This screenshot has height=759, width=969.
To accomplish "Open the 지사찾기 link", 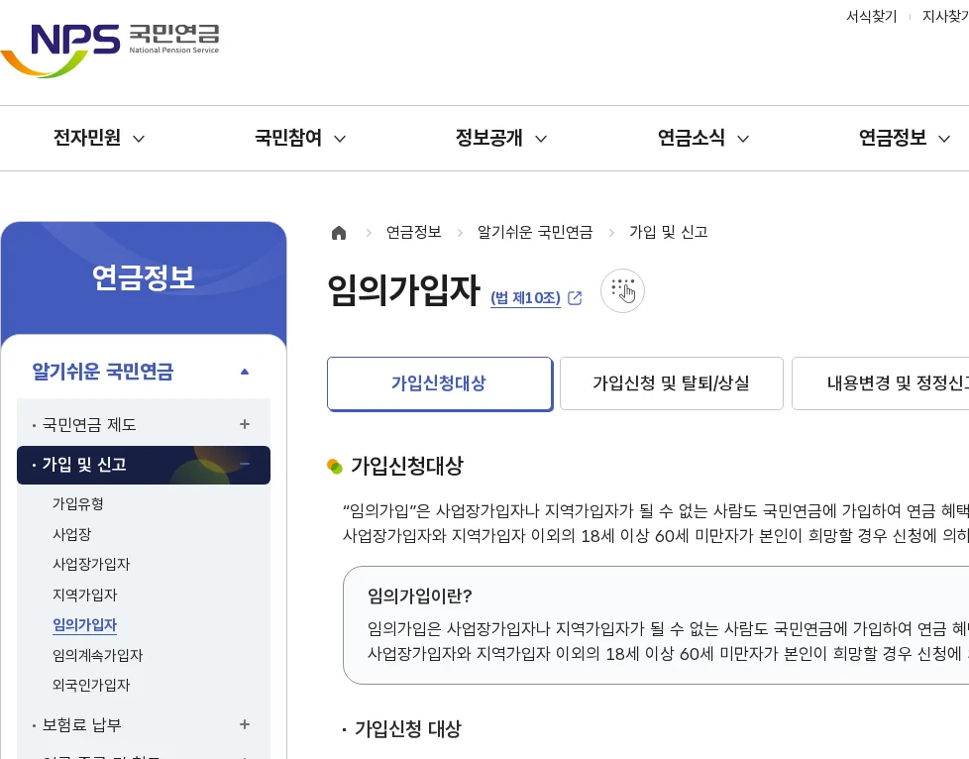I will (945, 17).
